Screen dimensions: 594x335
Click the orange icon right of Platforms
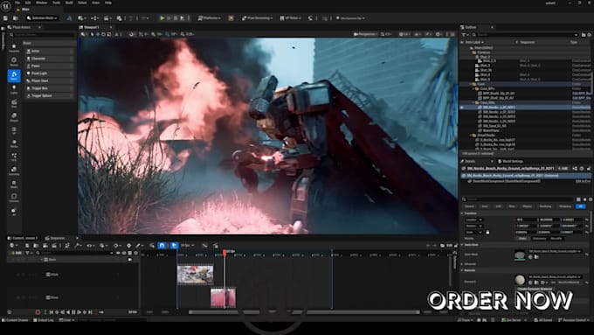pos(231,17)
